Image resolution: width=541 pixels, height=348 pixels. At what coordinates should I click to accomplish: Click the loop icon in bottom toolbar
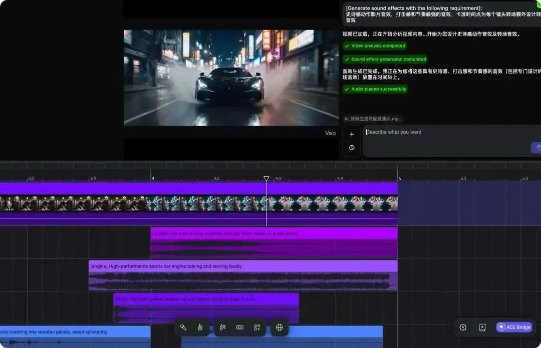click(x=240, y=327)
